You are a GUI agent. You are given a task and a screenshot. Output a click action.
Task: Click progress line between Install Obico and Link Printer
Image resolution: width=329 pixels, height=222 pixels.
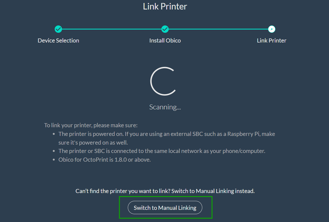coord(218,29)
